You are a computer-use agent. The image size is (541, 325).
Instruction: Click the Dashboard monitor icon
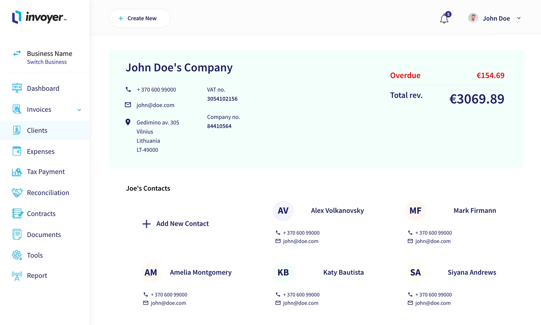(x=17, y=88)
